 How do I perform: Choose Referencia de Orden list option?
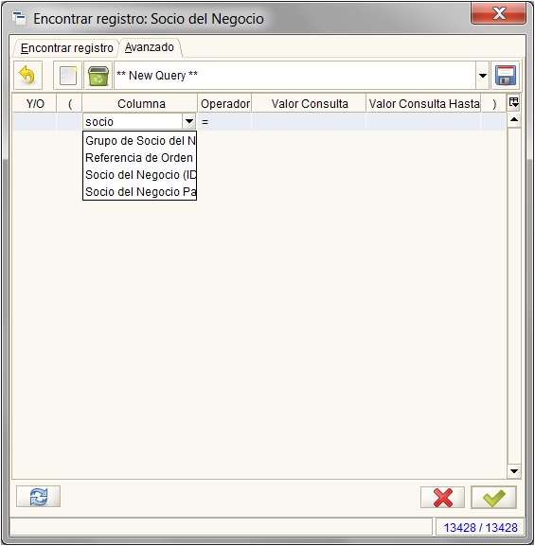(140, 158)
